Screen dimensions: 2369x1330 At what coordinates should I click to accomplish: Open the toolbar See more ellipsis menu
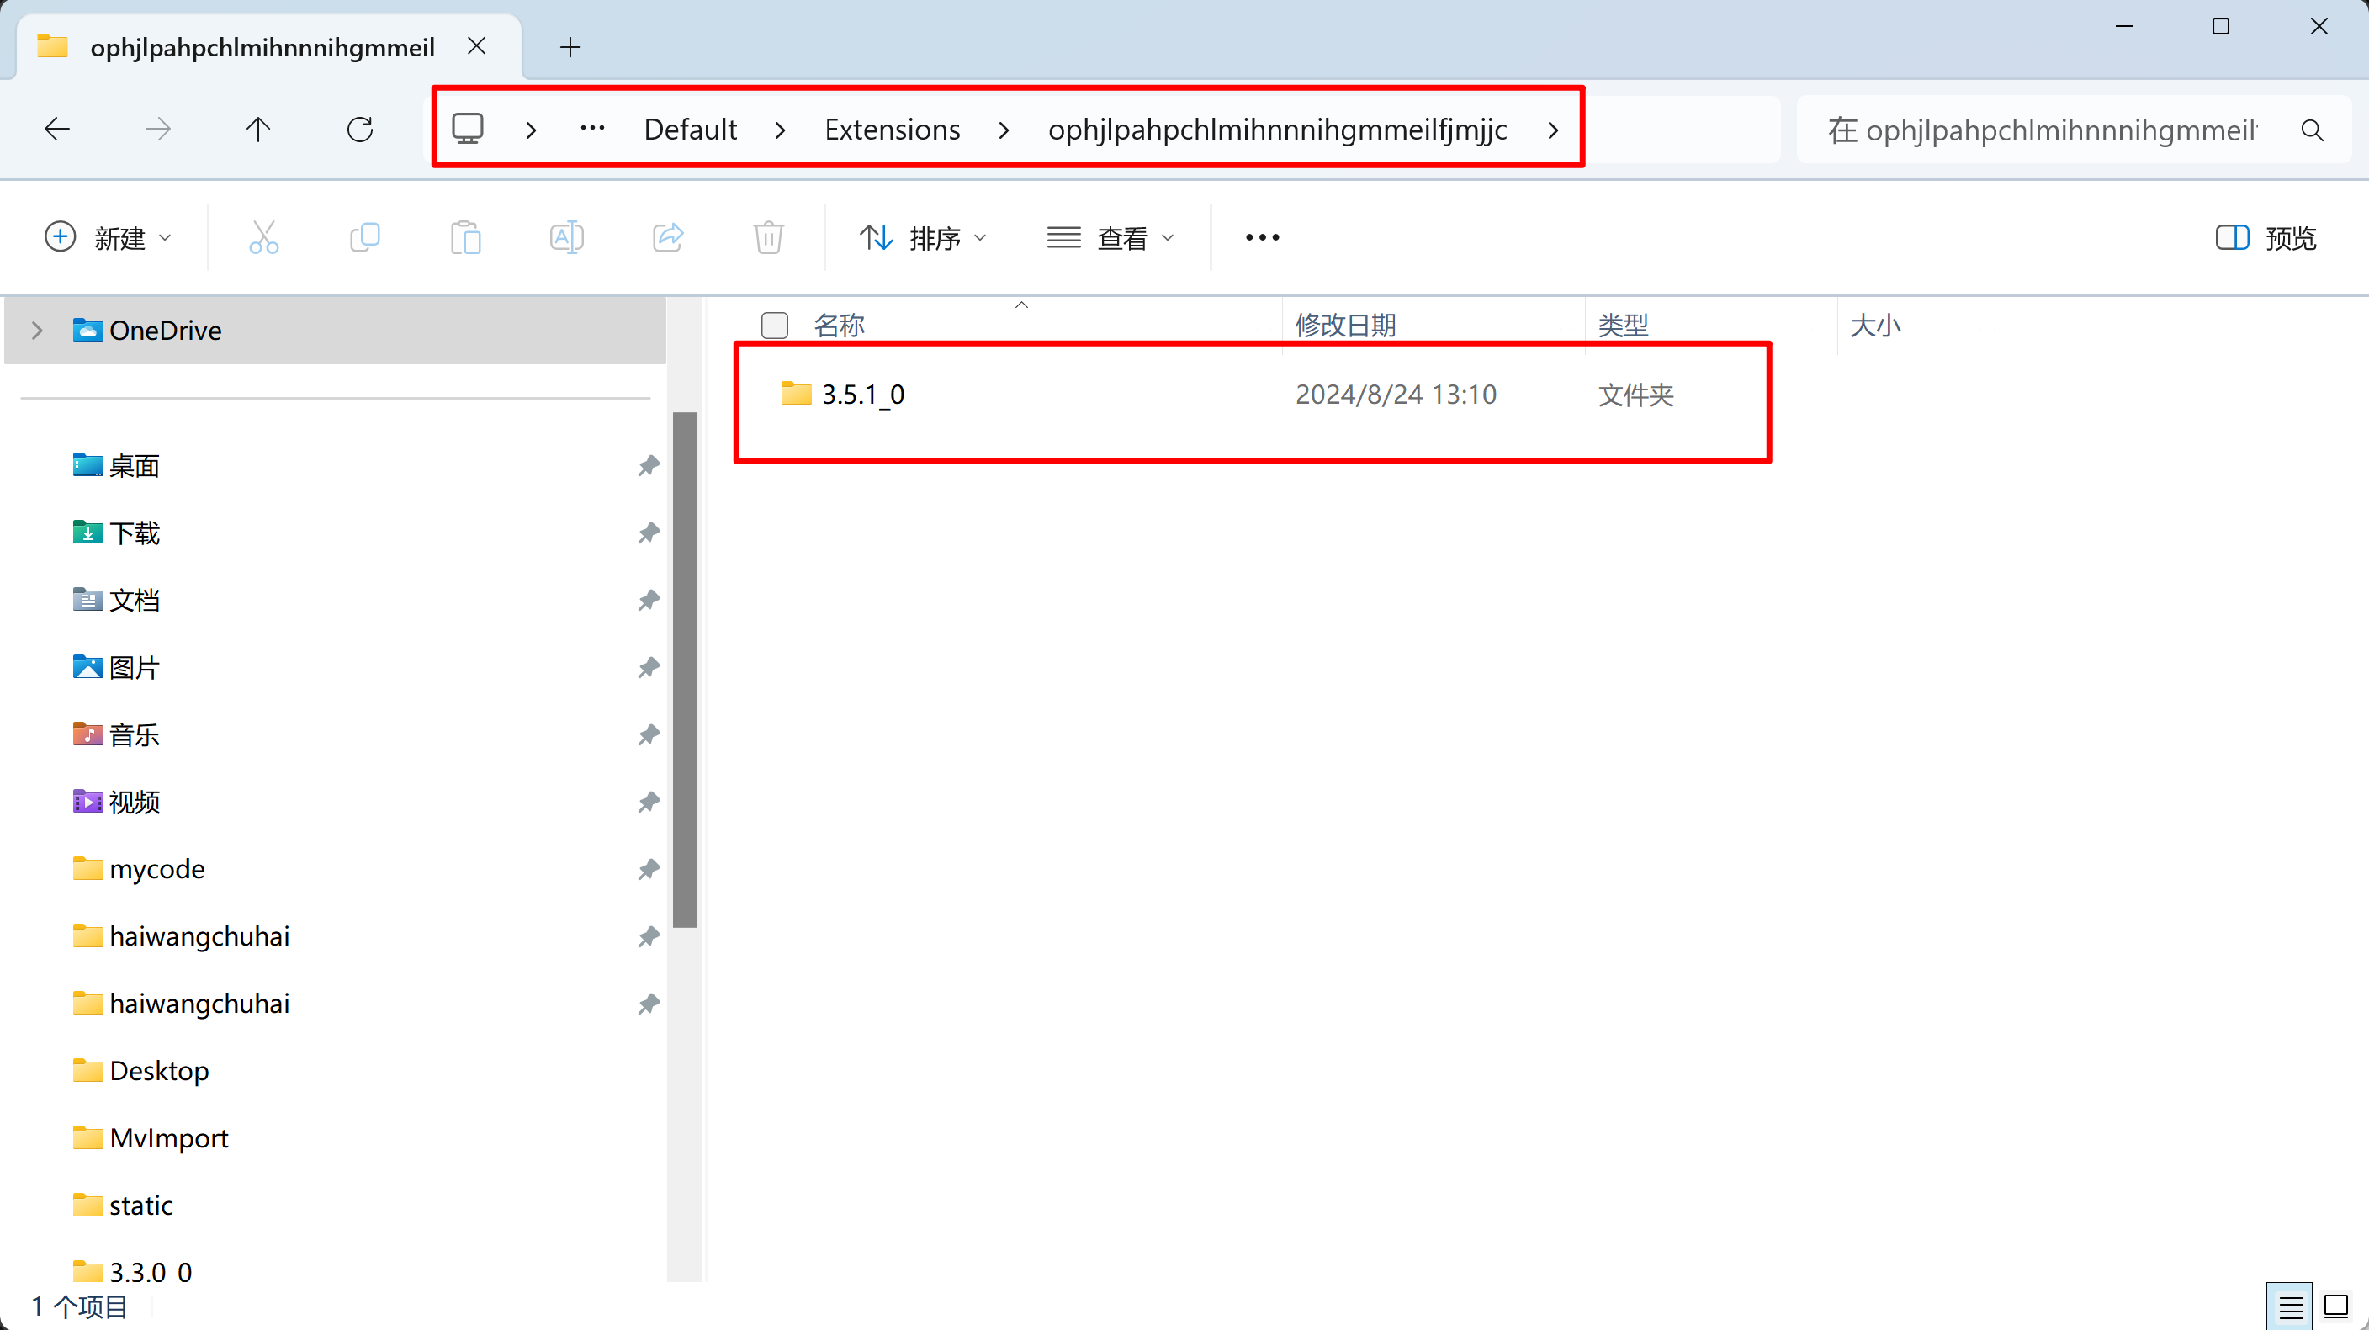(x=1262, y=237)
